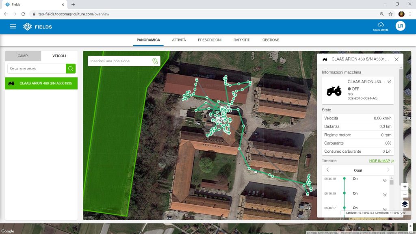This screenshot has width=416, height=234.
Task: Click the timeline list scrollbar thumb
Action: click(391, 182)
